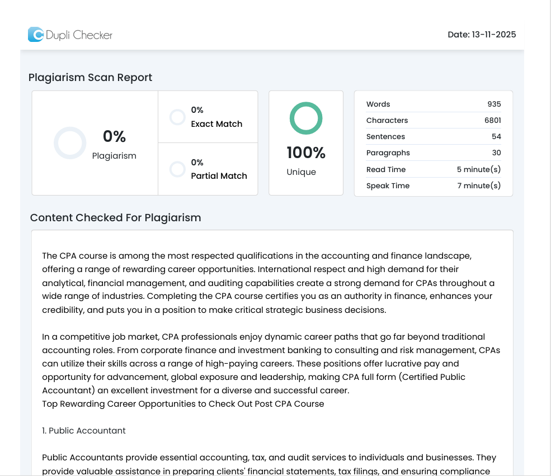
Task: Click the '1. Public Accountant' subheading
Action: click(x=84, y=431)
